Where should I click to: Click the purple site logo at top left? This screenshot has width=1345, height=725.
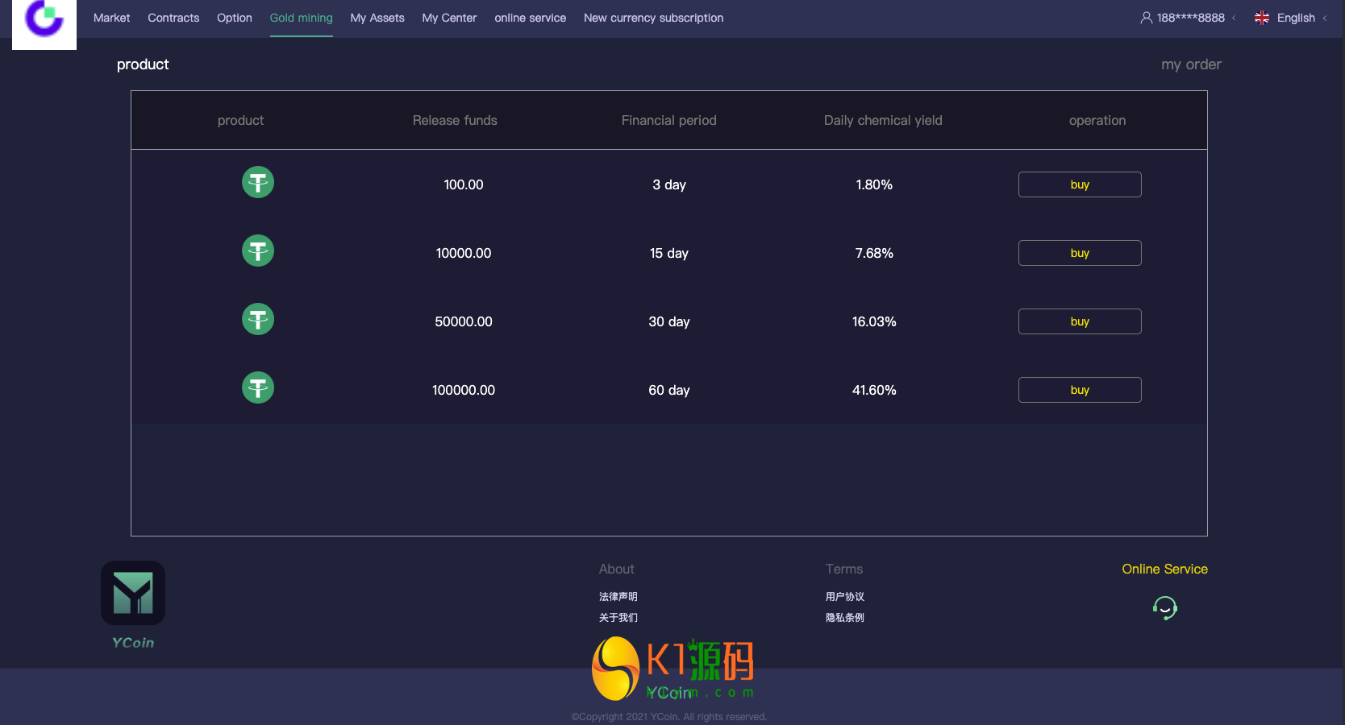44,23
